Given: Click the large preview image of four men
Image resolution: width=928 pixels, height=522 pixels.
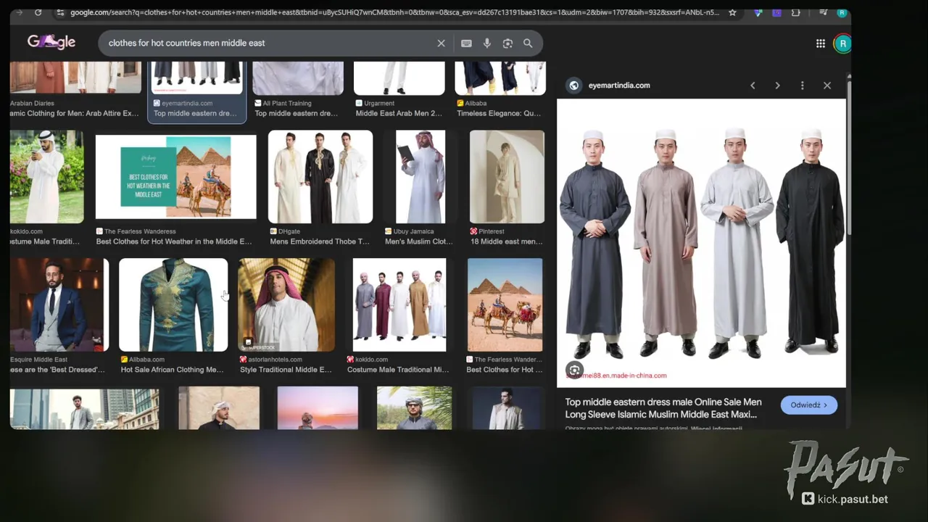Looking at the screenshot, I should pos(701,243).
